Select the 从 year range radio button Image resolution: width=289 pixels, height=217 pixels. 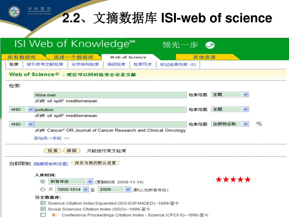click(43, 190)
